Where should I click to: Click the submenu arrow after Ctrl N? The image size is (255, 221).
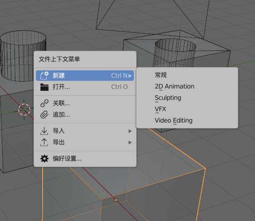point(130,76)
